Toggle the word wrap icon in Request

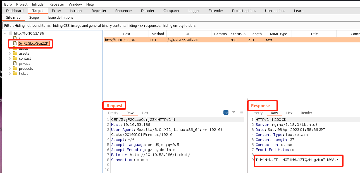(x=226, y=112)
